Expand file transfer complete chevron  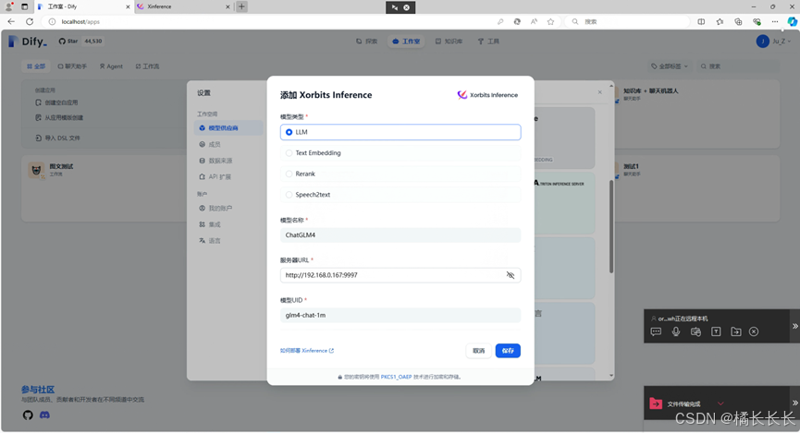coord(720,403)
